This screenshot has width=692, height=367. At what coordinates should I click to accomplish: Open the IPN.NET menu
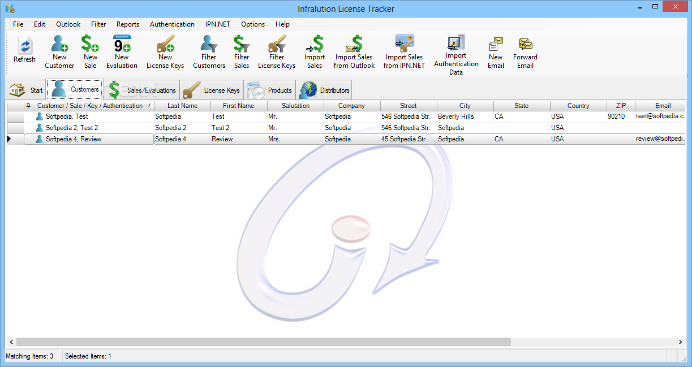[218, 24]
